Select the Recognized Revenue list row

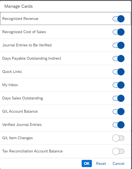(66, 19)
